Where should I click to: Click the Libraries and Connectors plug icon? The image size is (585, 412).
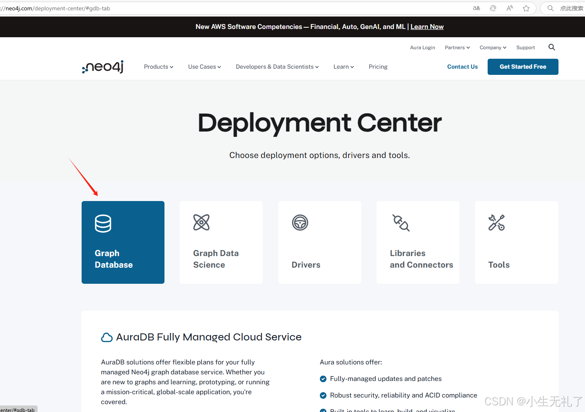[401, 223]
